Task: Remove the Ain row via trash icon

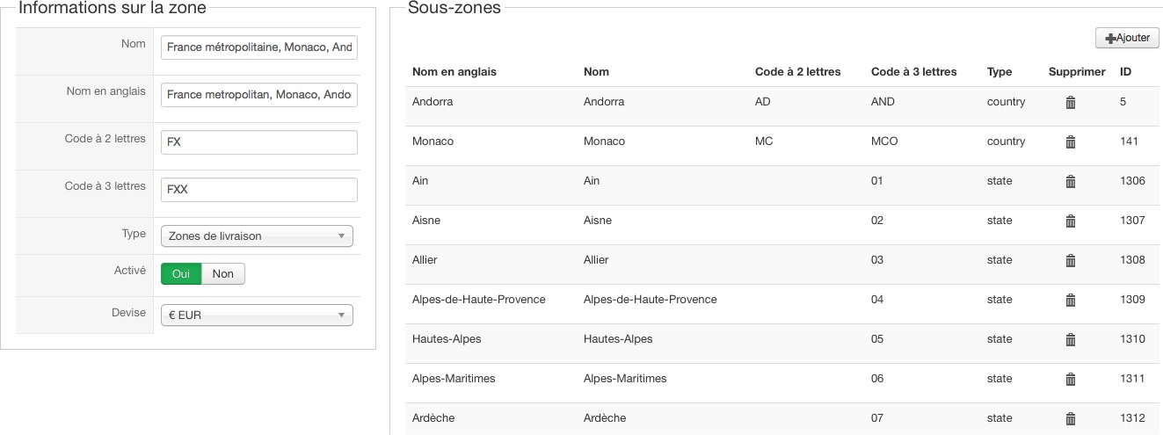Action: coord(1070,181)
